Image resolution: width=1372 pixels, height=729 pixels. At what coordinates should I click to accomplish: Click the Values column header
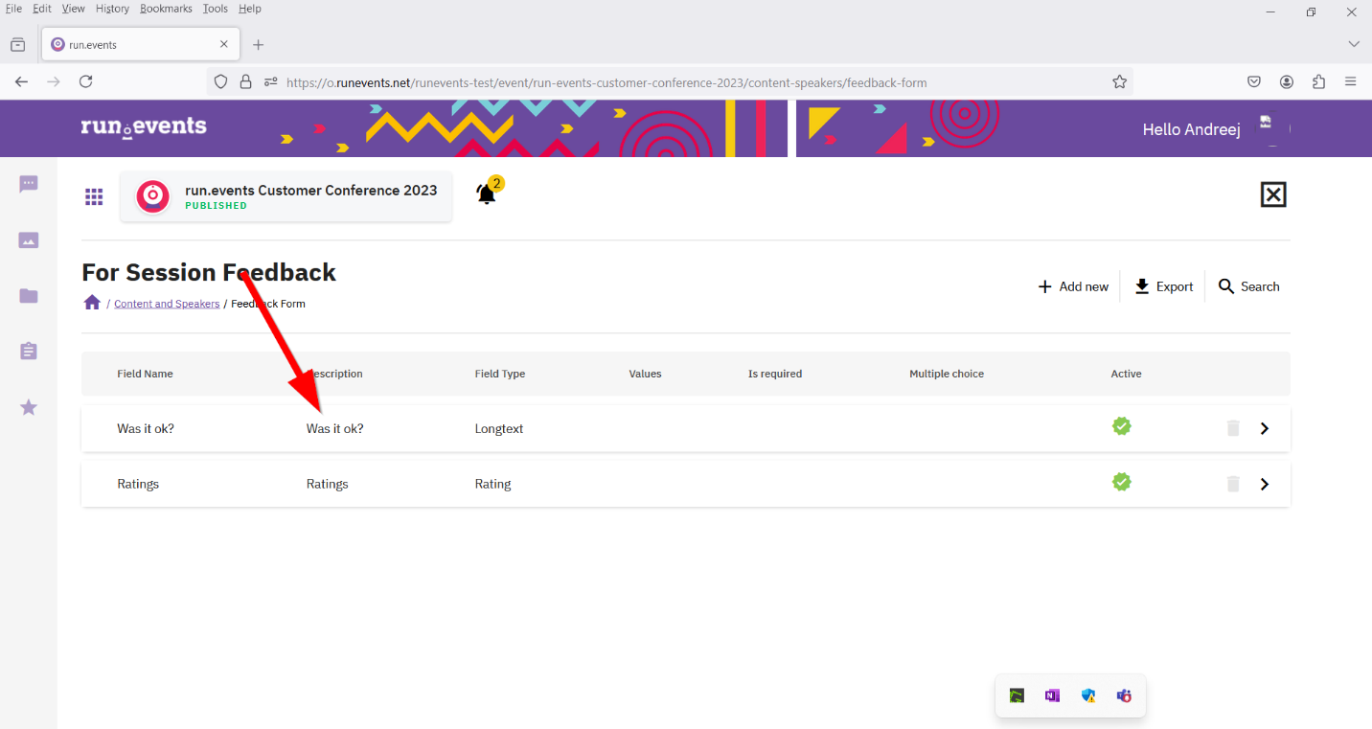click(x=645, y=374)
